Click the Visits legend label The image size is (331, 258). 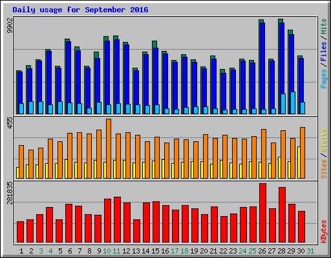(324, 140)
